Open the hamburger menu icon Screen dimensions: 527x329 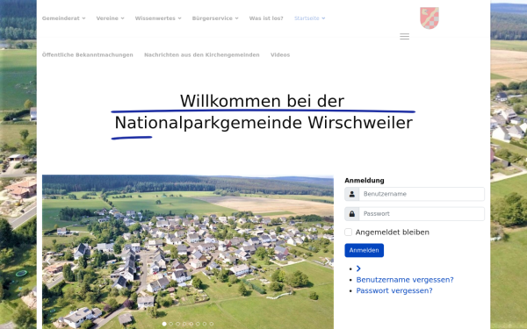(x=404, y=36)
